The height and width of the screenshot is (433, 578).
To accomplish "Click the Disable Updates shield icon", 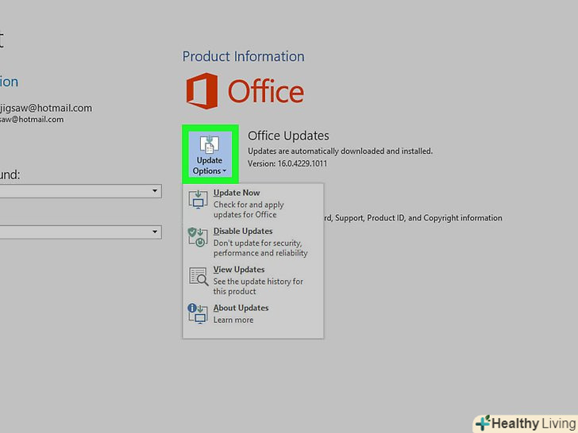I will pos(198,237).
